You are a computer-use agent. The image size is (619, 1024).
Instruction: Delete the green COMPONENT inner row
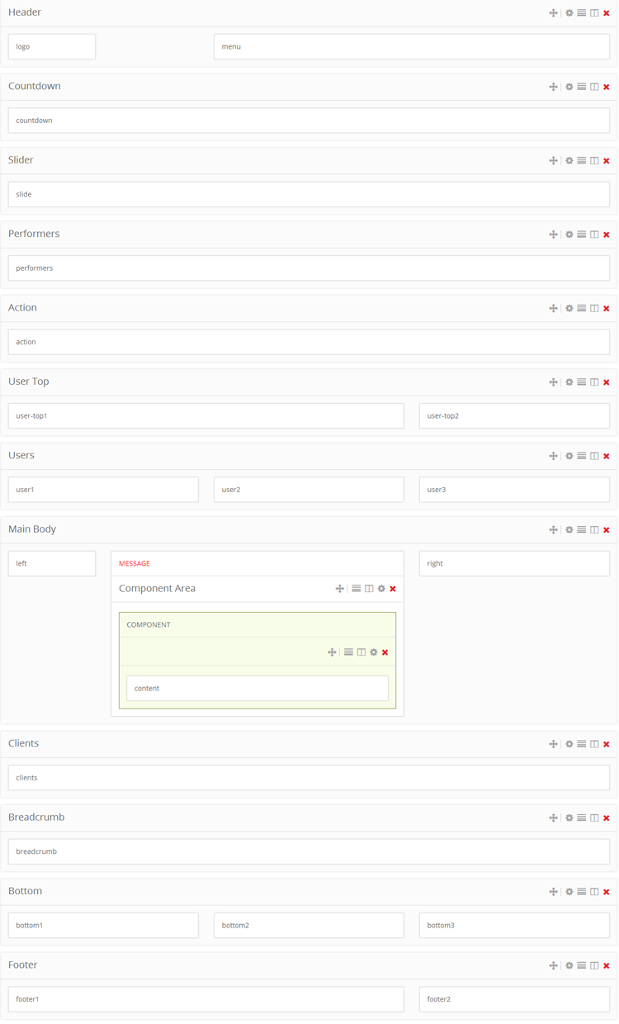pyautogui.click(x=385, y=652)
